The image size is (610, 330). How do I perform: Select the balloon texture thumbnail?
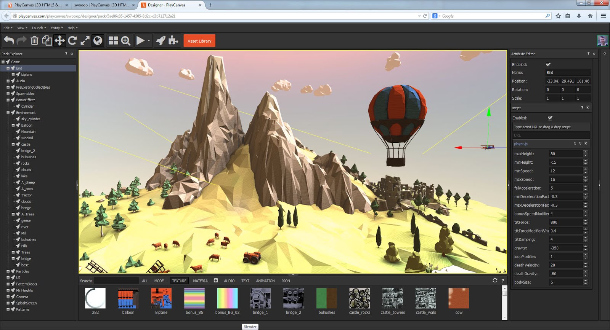(128, 298)
